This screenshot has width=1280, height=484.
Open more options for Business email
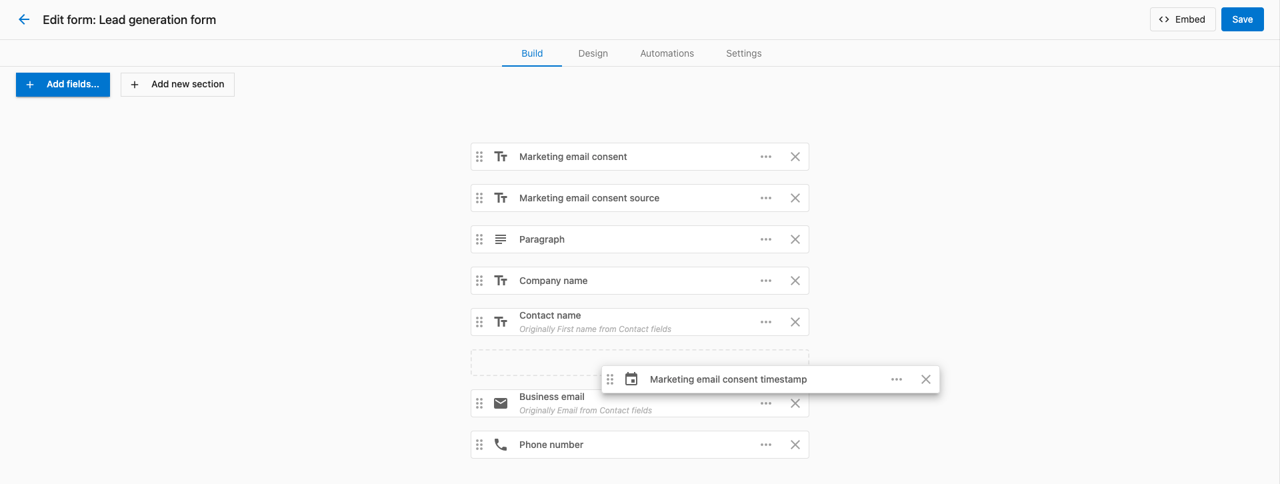pos(766,403)
